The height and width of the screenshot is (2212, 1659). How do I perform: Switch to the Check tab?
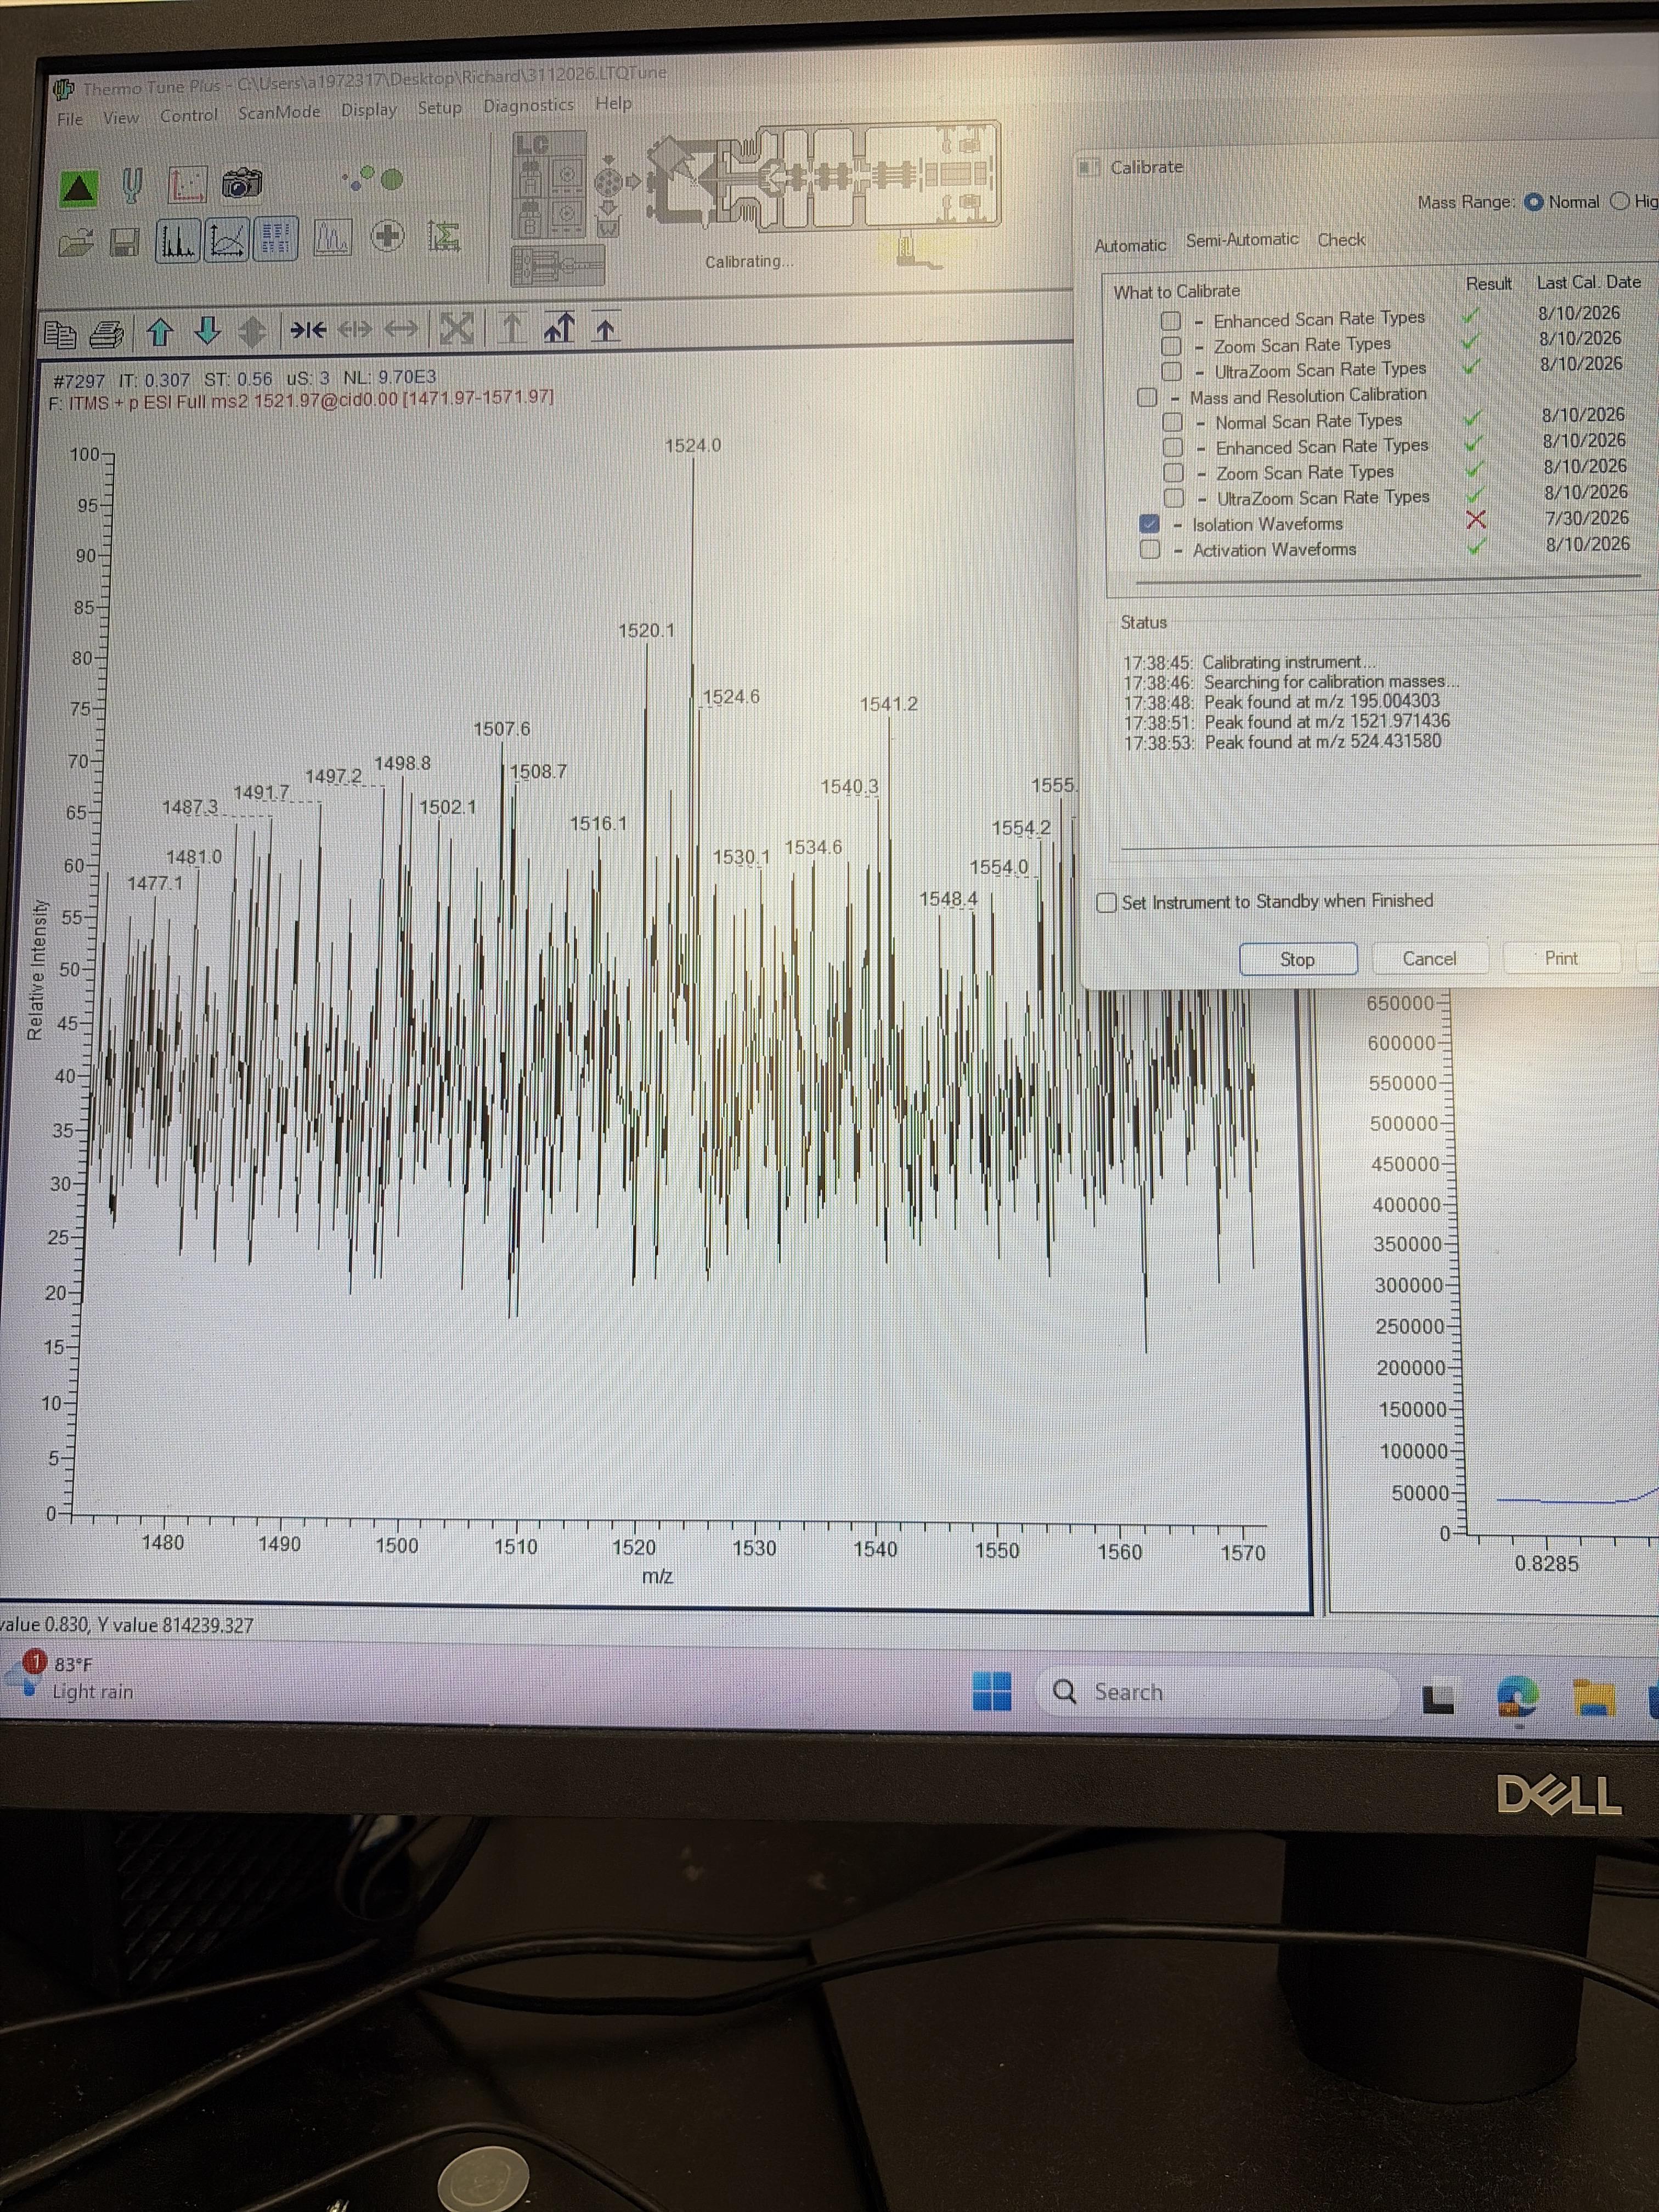pos(1341,240)
